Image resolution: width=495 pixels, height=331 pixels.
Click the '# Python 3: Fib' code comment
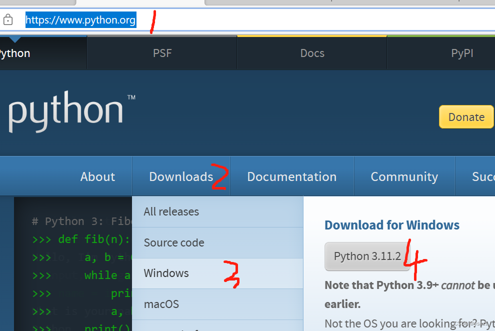(x=81, y=221)
